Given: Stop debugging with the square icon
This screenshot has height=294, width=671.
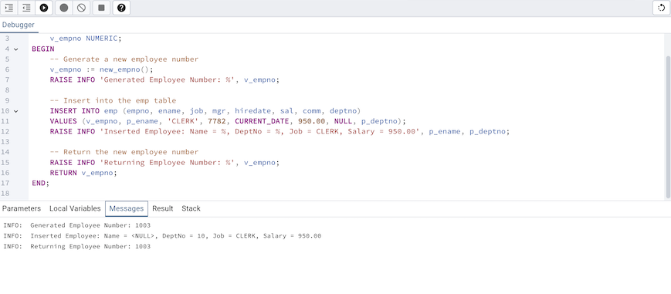Looking at the screenshot, I should coord(101,8).
